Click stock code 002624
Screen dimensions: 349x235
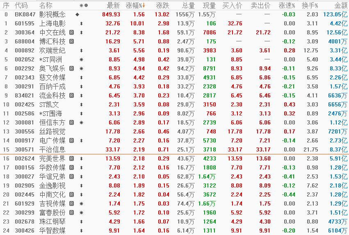pyautogui.click(x=25, y=158)
